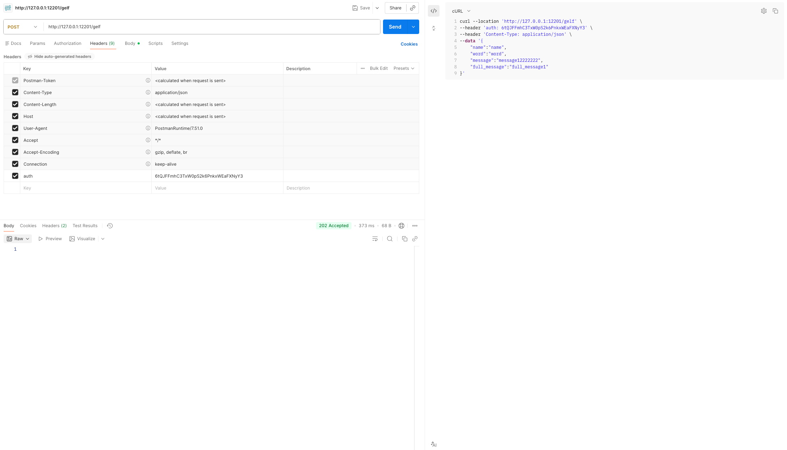787x450 pixels.
Task: Open the POST method dropdown
Action: click(x=22, y=27)
